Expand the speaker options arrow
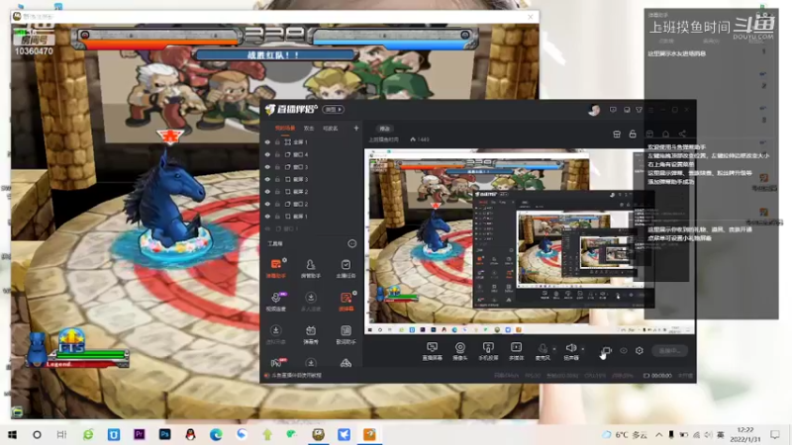 click(x=583, y=349)
